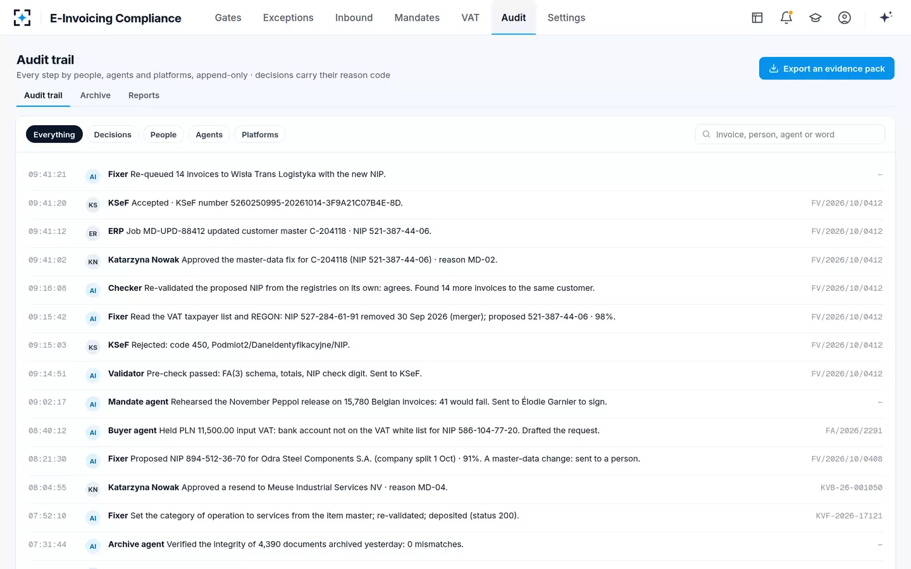Launch the AI sparkle assistant icon
911x569 pixels.
tap(886, 17)
